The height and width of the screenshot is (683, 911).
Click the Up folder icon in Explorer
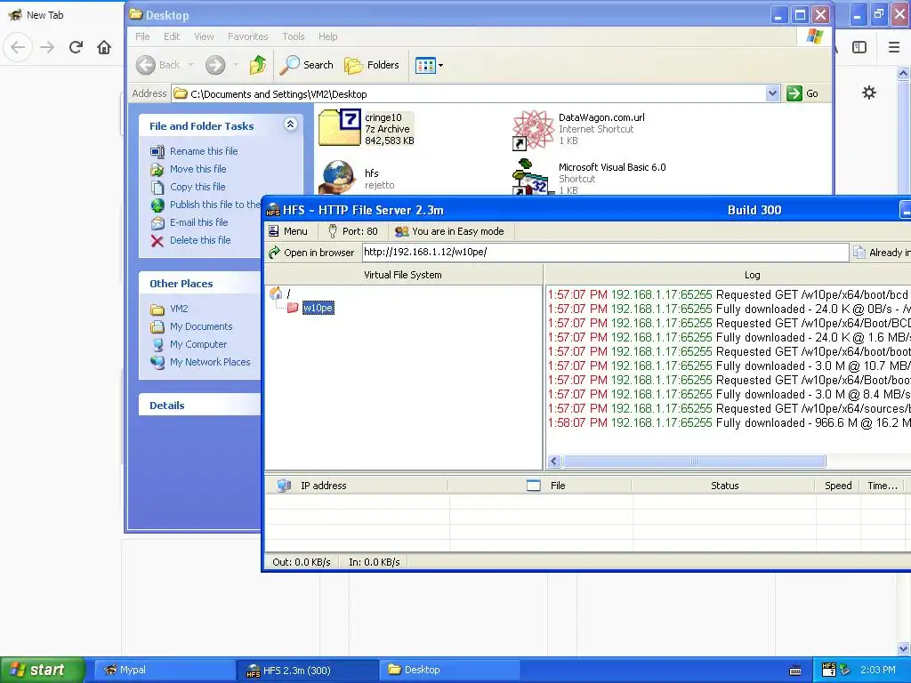[x=258, y=65]
